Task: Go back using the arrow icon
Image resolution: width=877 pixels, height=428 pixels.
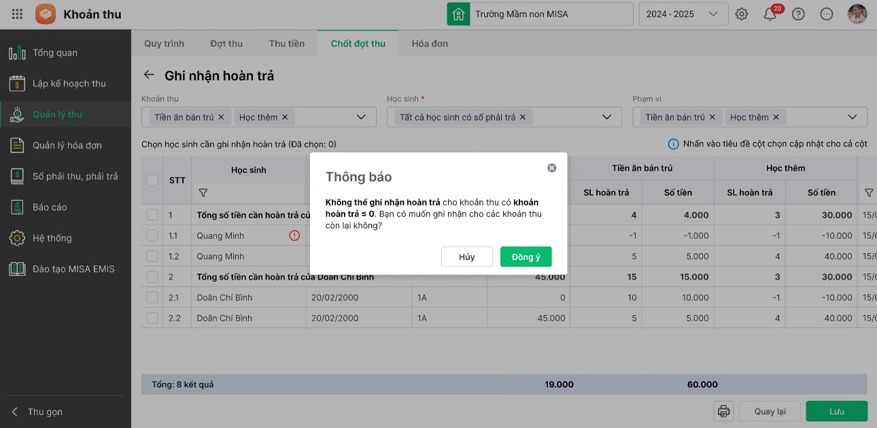Action: click(149, 75)
